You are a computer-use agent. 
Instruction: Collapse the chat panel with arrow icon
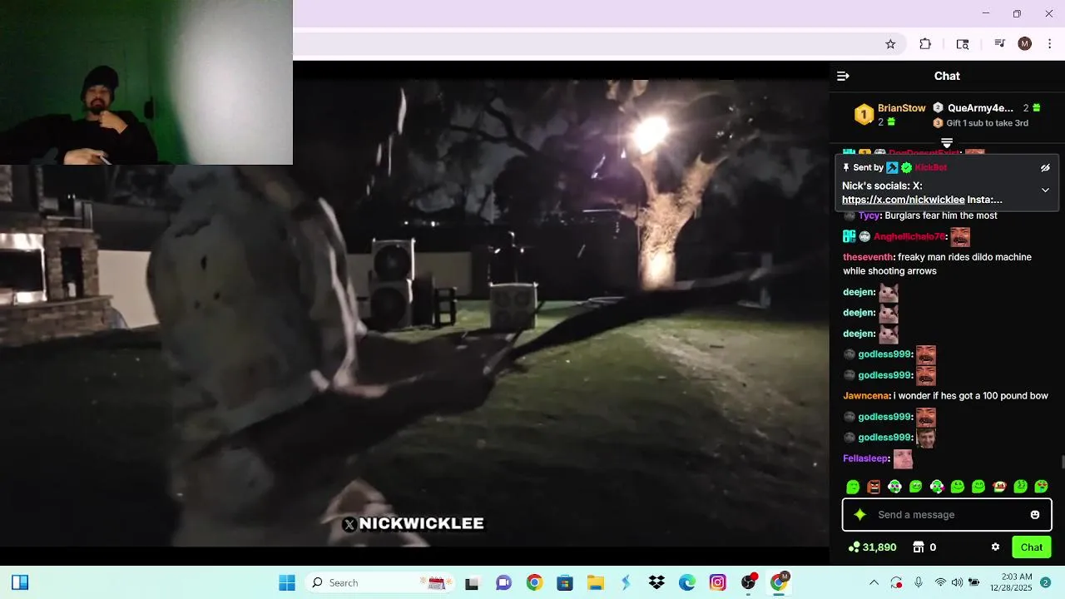click(x=843, y=76)
